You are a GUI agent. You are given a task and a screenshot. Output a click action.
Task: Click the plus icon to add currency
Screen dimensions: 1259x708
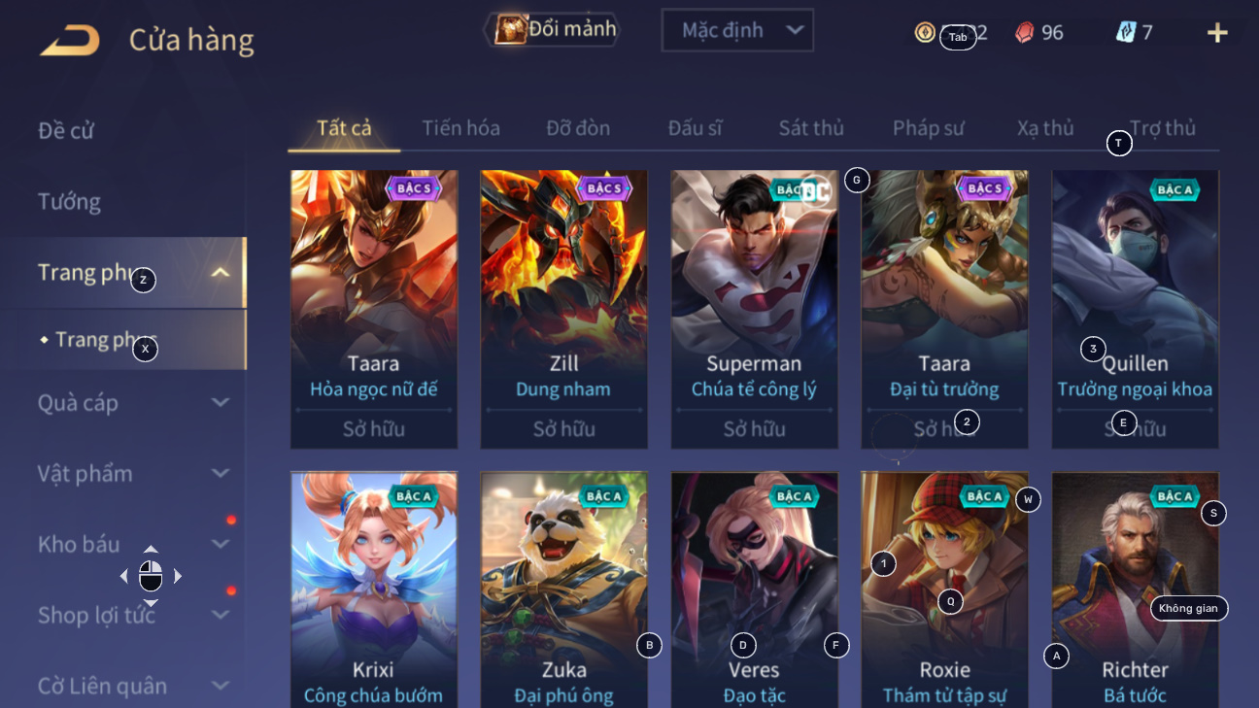click(x=1217, y=33)
